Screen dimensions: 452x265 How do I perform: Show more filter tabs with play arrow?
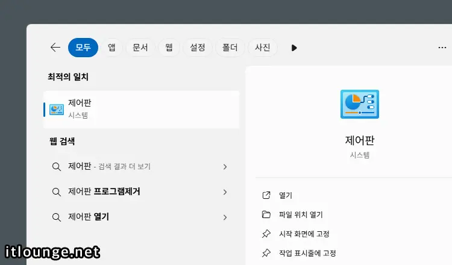click(293, 48)
